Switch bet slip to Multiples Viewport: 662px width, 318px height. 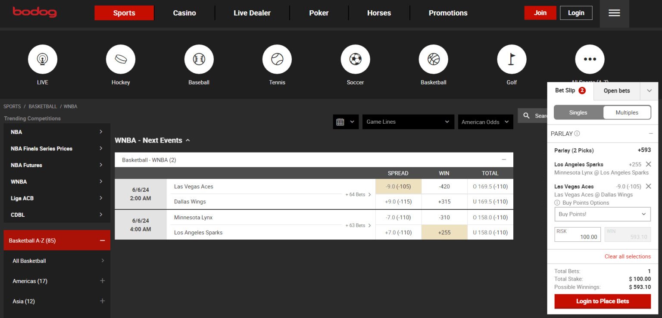[627, 112]
